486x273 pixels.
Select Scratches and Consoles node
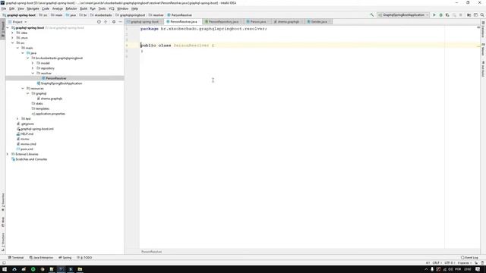(31, 159)
